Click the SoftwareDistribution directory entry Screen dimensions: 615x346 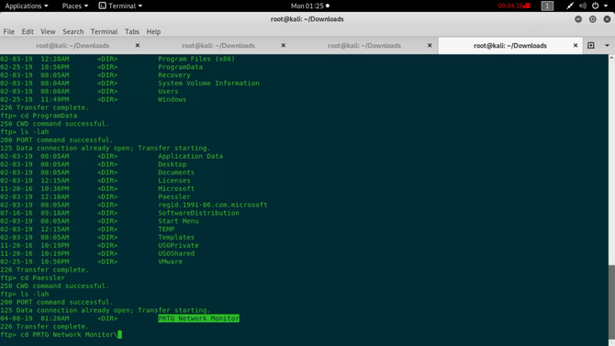click(198, 213)
